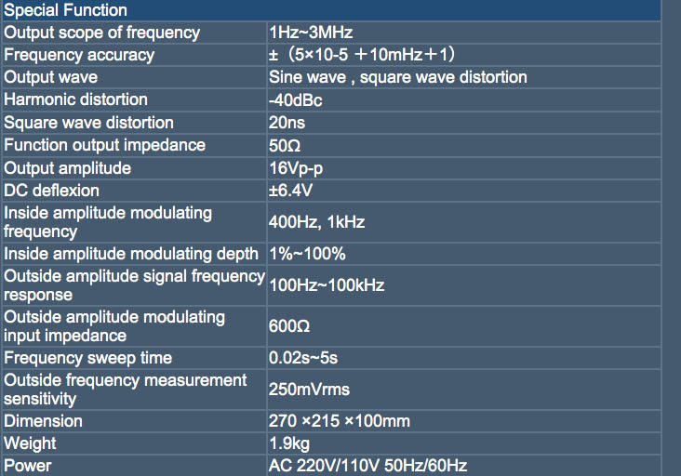
Task: Click the 20ns square wave distortion value
Action: point(287,123)
